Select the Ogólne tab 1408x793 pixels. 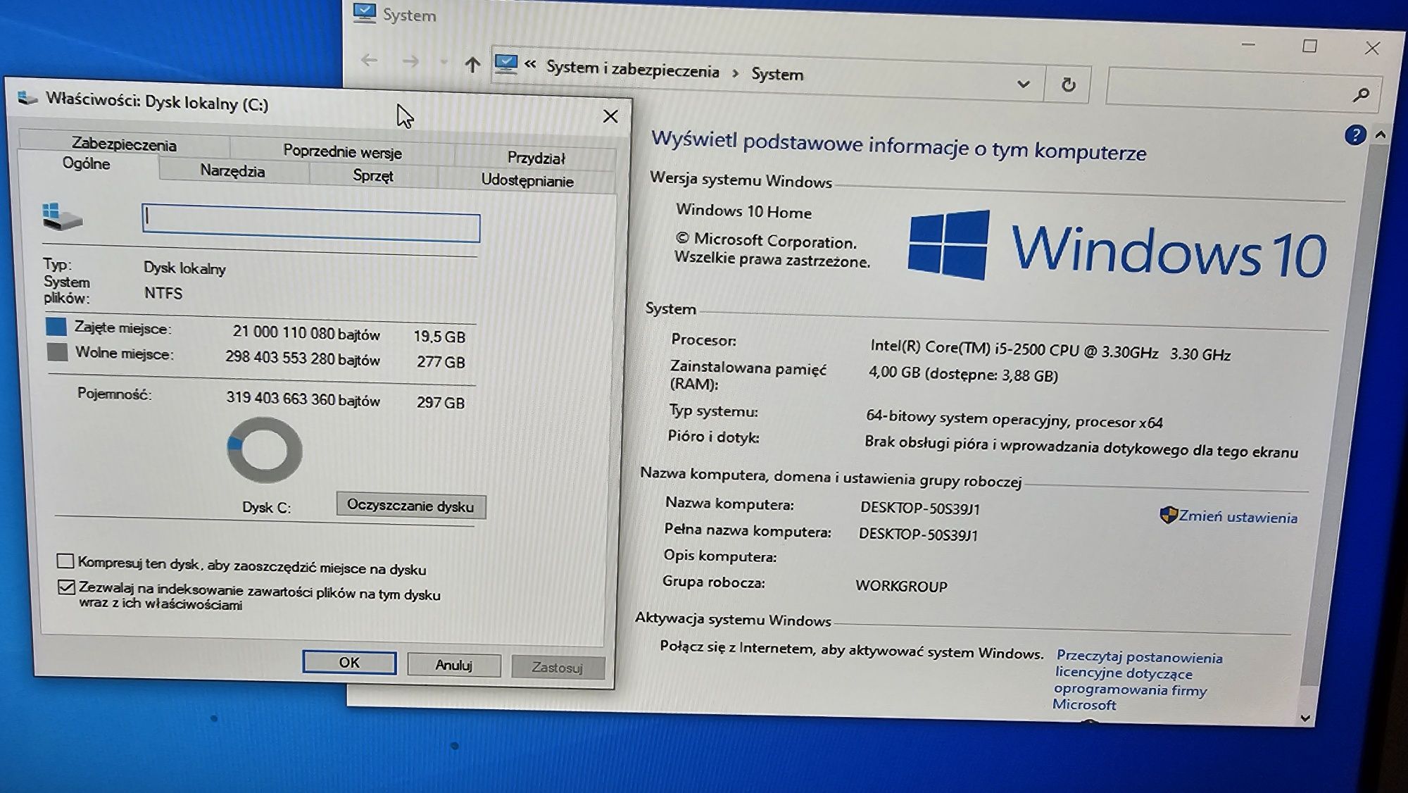86,163
